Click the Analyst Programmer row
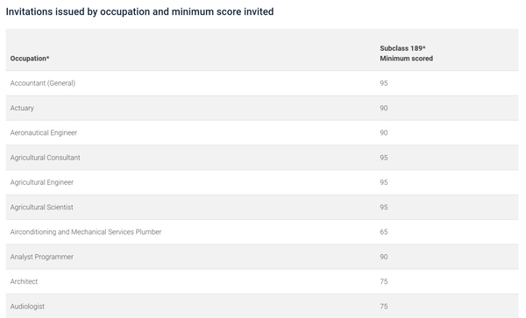The height and width of the screenshot is (318, 526). (262, 257)
